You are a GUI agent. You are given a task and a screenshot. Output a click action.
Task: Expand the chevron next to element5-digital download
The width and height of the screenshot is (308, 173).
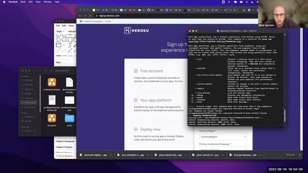point(111,155)
